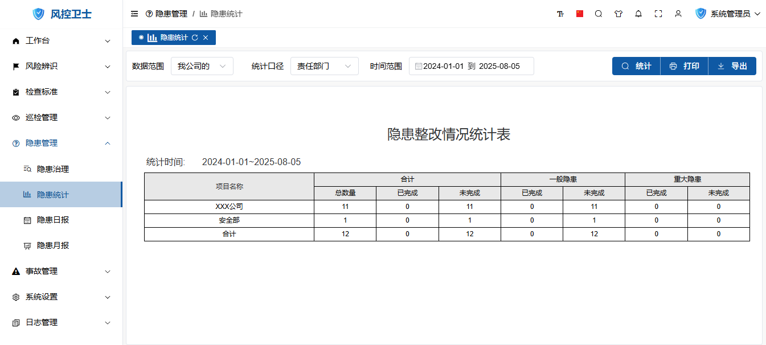Viewport: 766px width, 345px height.
Task: Click the theme shirt icon
Action: click(618, 14)
